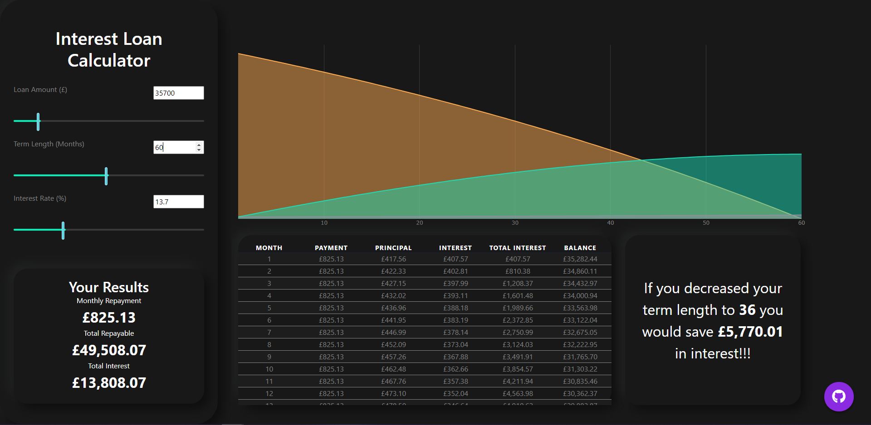Click chart x-axis label 50
Screen dimensions: 871x425
(706, 223)
